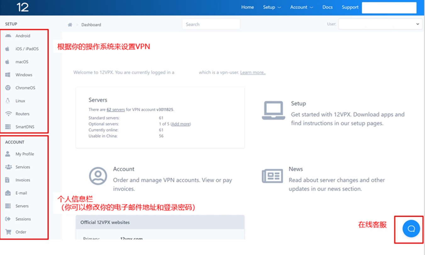Click the user circle icon next to Account
Screen dimensions: 425x255
98,176
